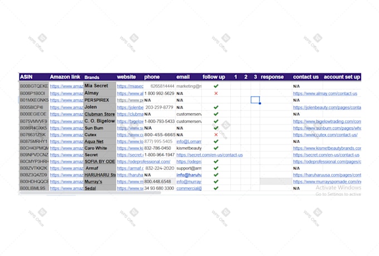Click the red X in Almay's follow-up cell
The width and height of the screenshot is (379, 256).
[x=216, y=93]
